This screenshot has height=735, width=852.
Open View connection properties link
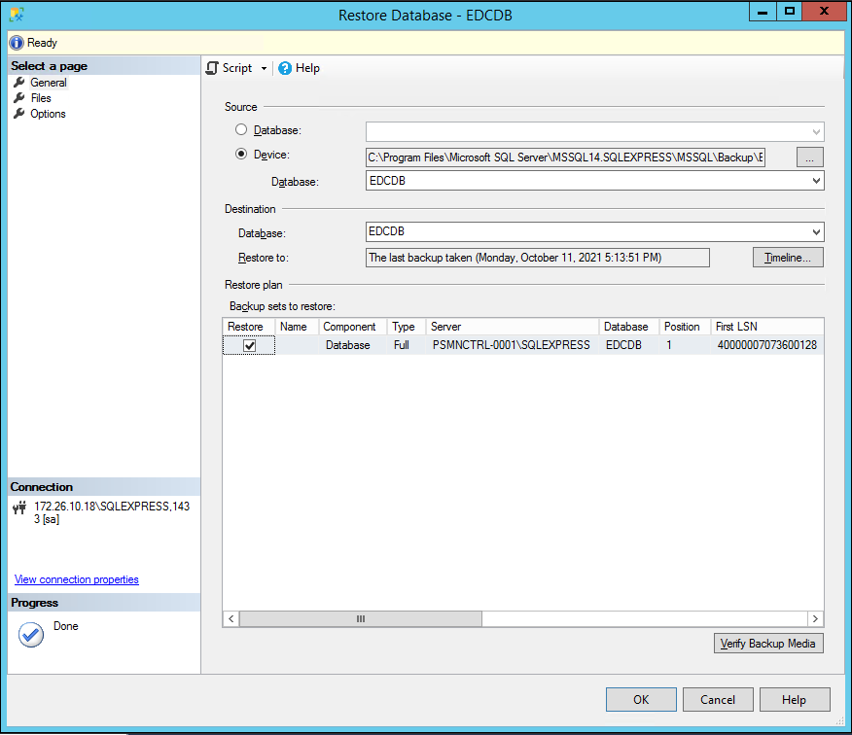77,579
